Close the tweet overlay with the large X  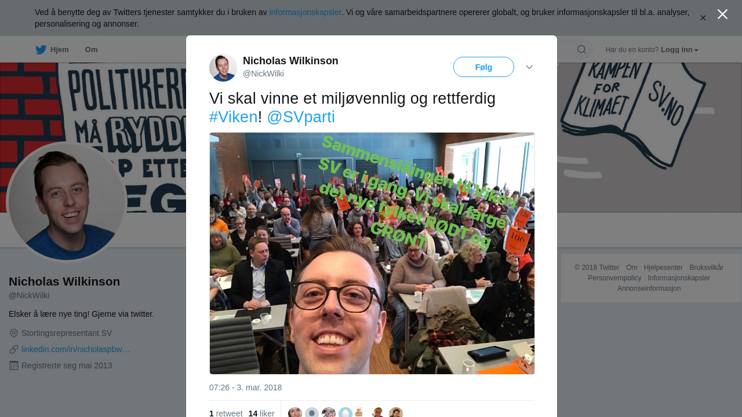coord(722,14)
